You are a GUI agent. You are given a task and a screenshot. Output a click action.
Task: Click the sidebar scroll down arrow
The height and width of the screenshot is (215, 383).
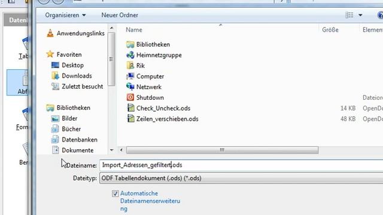pos(112,150)
